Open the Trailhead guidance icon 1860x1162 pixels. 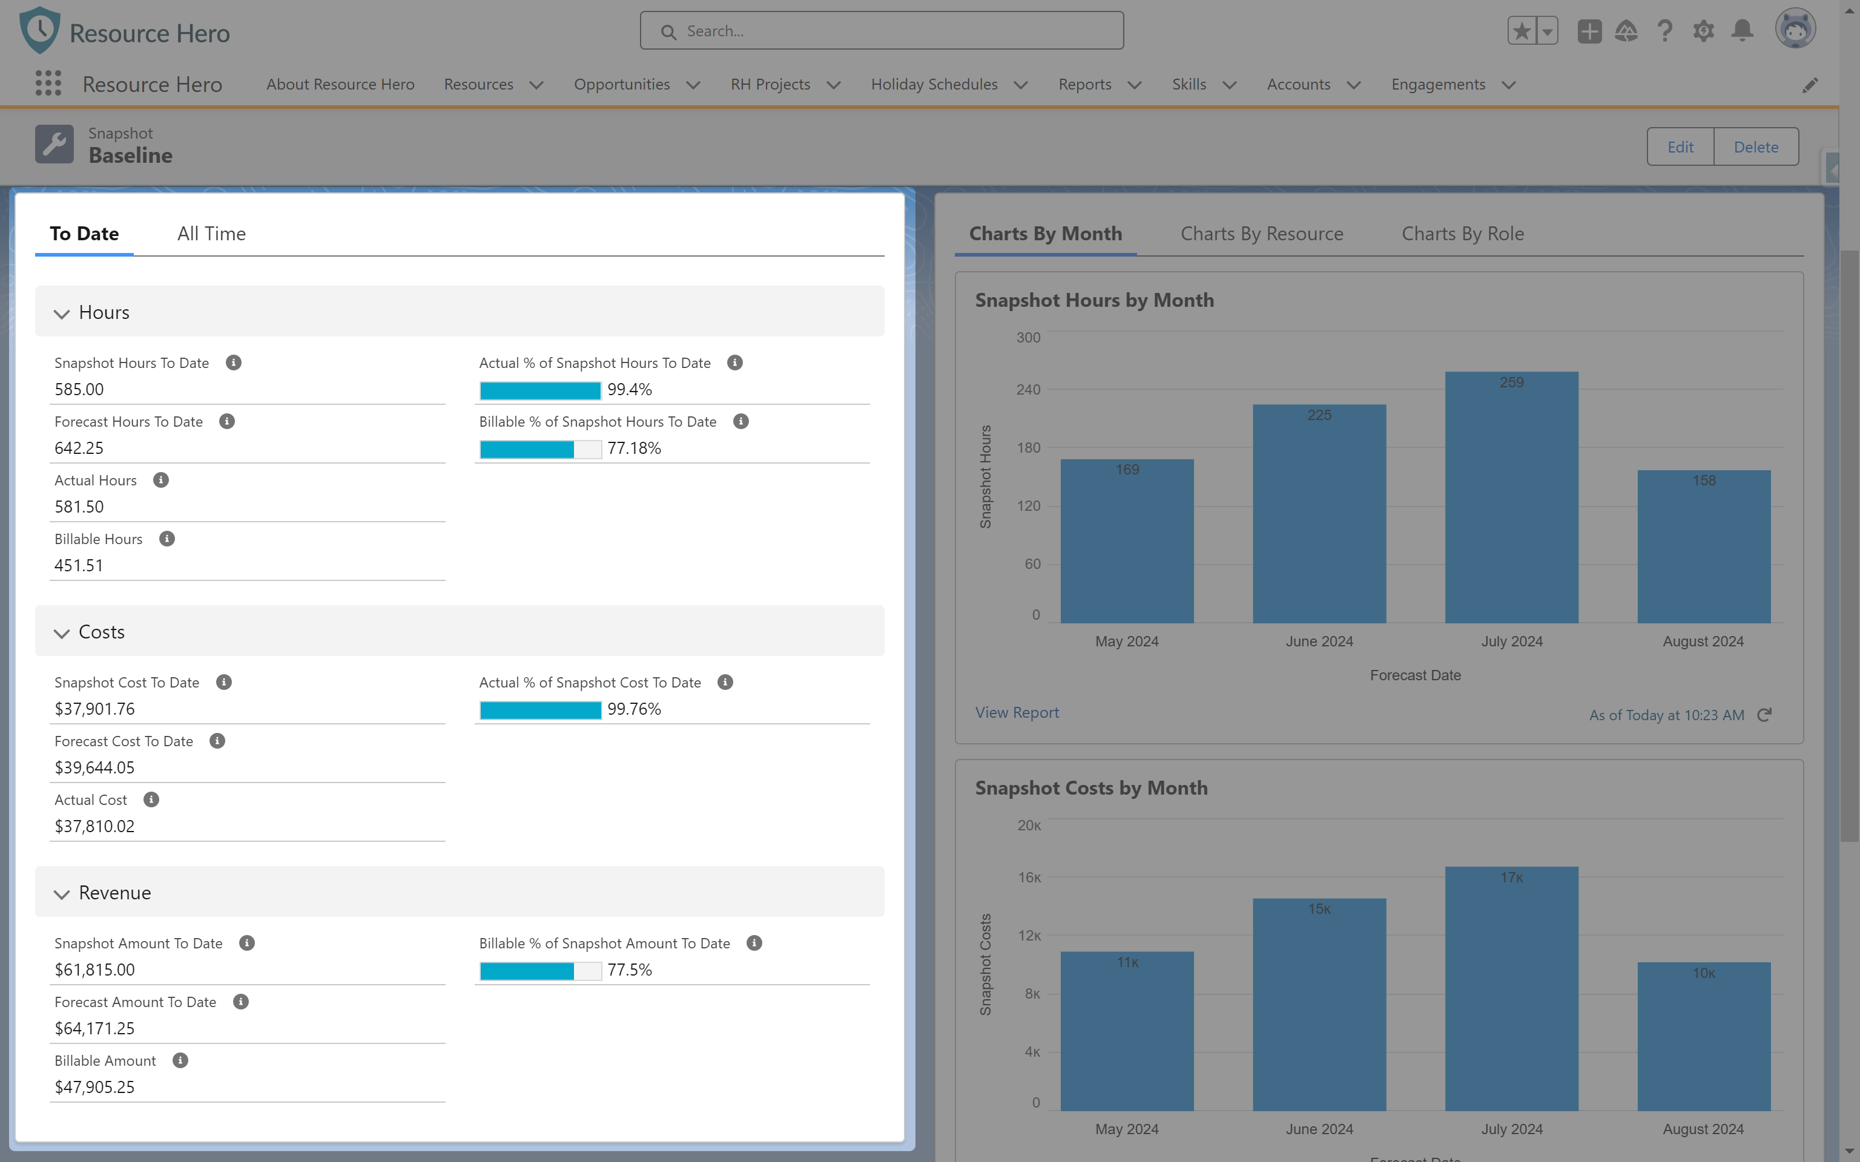tap(1626, 31)
